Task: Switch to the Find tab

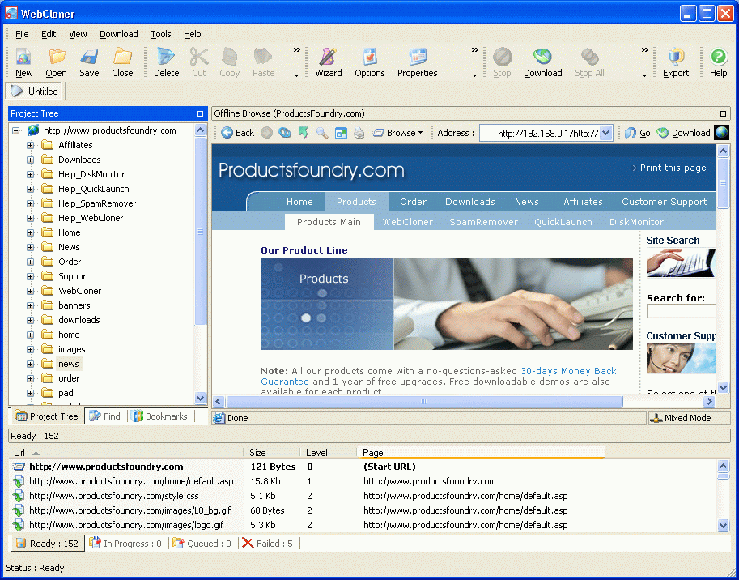Action: (105, 416)
